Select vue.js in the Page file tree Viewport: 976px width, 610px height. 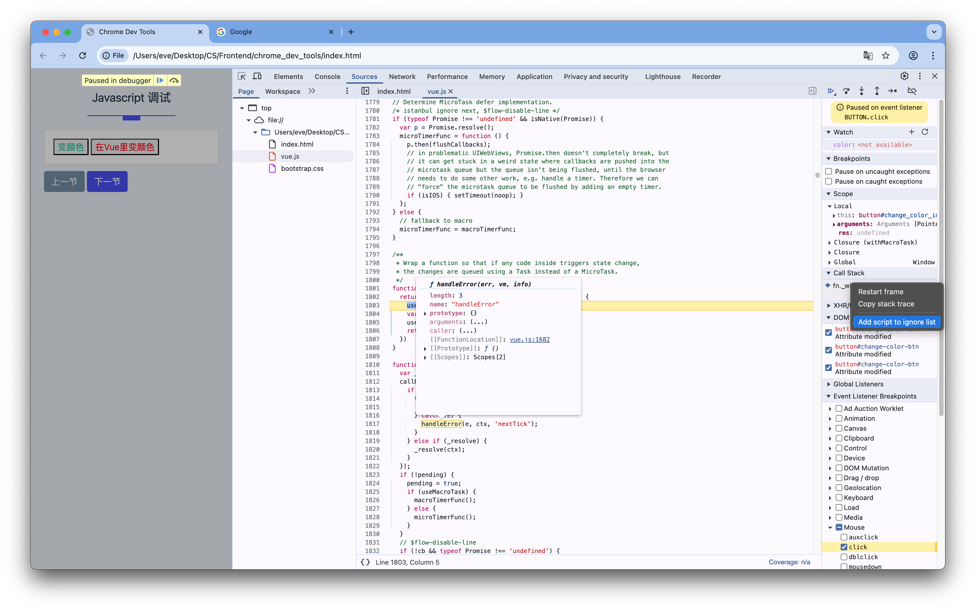coord(290,156)
